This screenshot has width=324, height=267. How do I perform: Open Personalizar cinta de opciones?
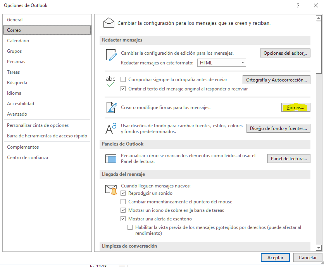[x=47, y=125]
